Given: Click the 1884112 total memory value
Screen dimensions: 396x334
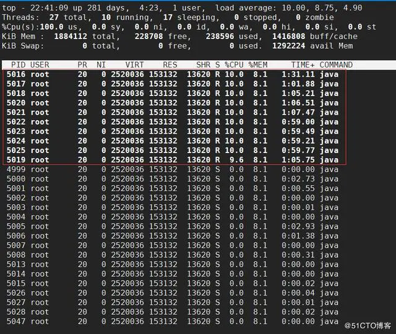Looking at the screenshot, I should pos(71,36).
